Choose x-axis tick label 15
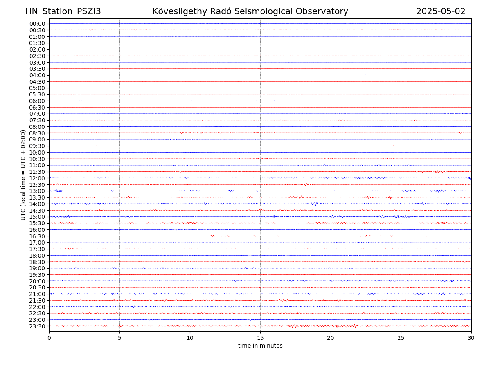The image size is (491, 368). coord(260,338)
